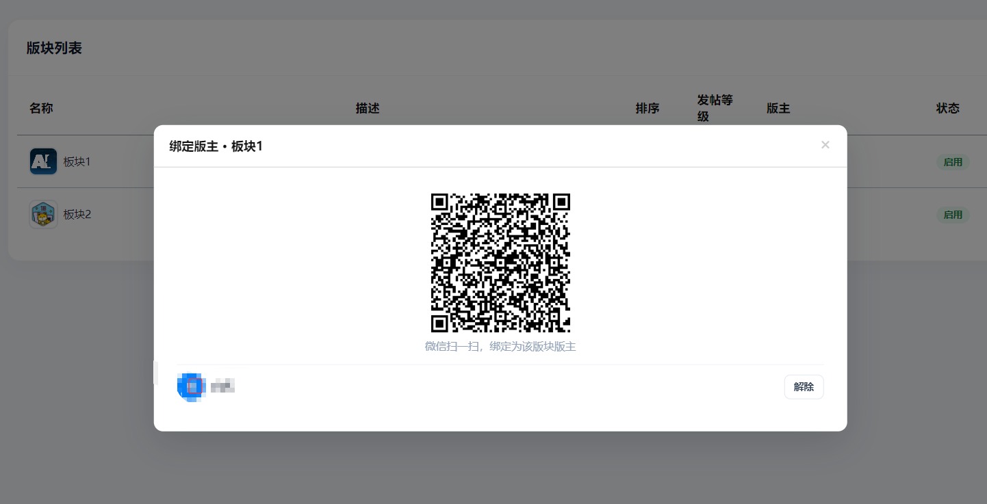The height and width of the screenshot is (504, 987).
Task: Select the 板块2 row name
Action: (77, 214)
